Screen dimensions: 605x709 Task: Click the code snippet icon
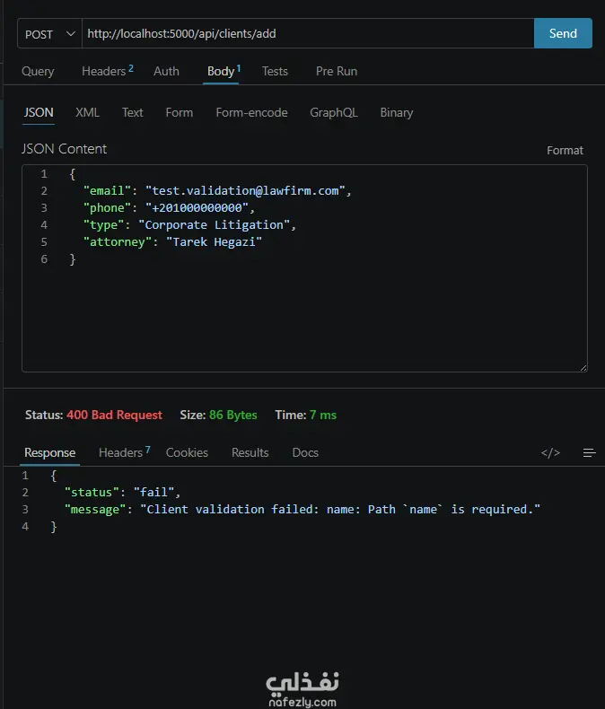550,452
